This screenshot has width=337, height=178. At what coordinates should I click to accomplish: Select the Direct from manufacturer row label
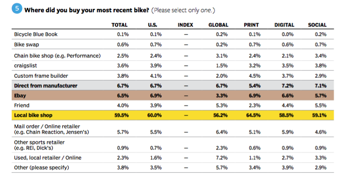click(46, 85)
